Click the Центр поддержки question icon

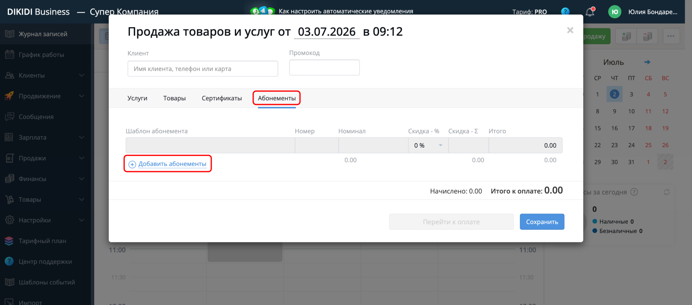coord(9,261)
